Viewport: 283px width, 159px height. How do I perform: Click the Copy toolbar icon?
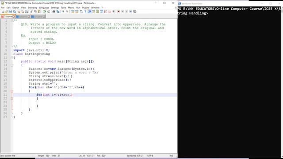[x=35, y=11]
